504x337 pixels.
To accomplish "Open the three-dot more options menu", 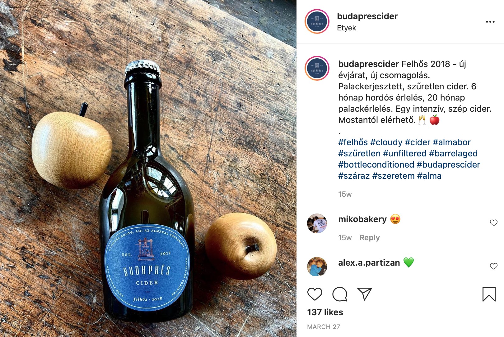I will tap(490, 22).
